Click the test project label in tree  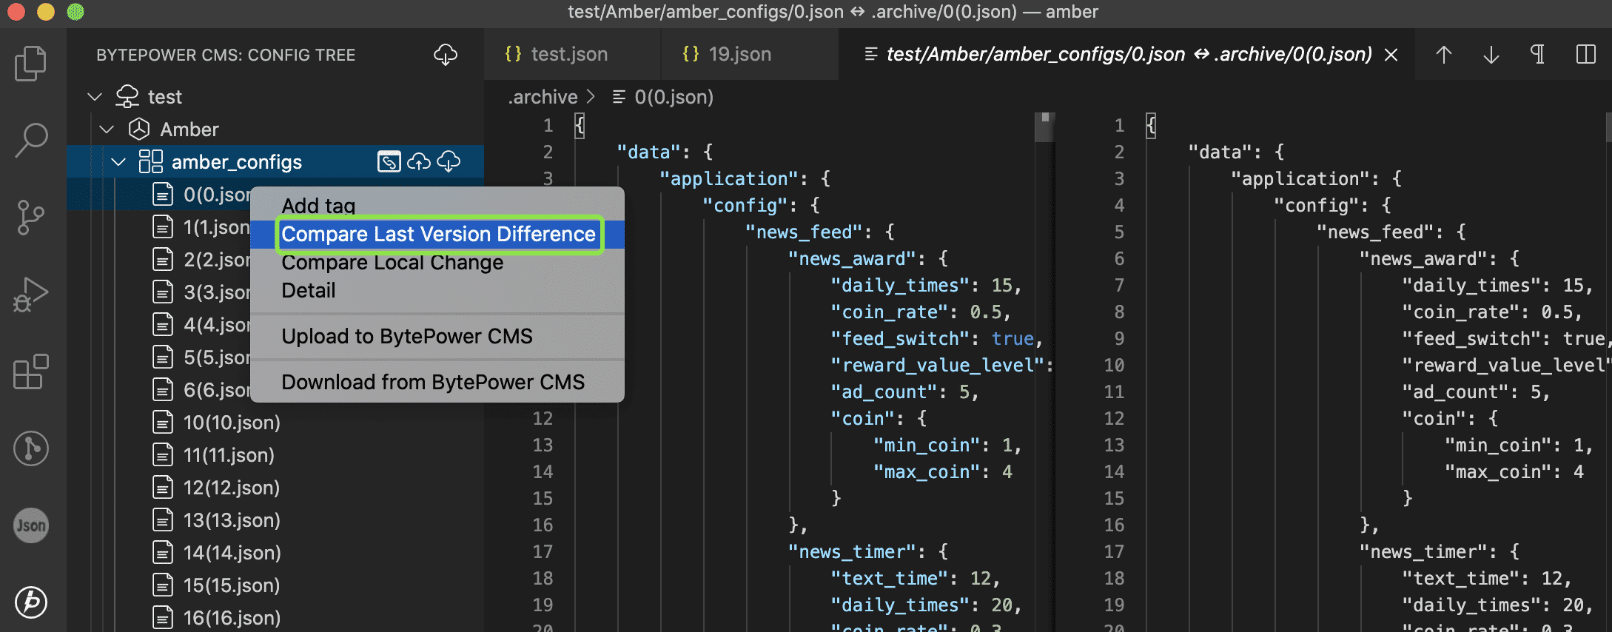pyautogui.click(x=164, y=97)
